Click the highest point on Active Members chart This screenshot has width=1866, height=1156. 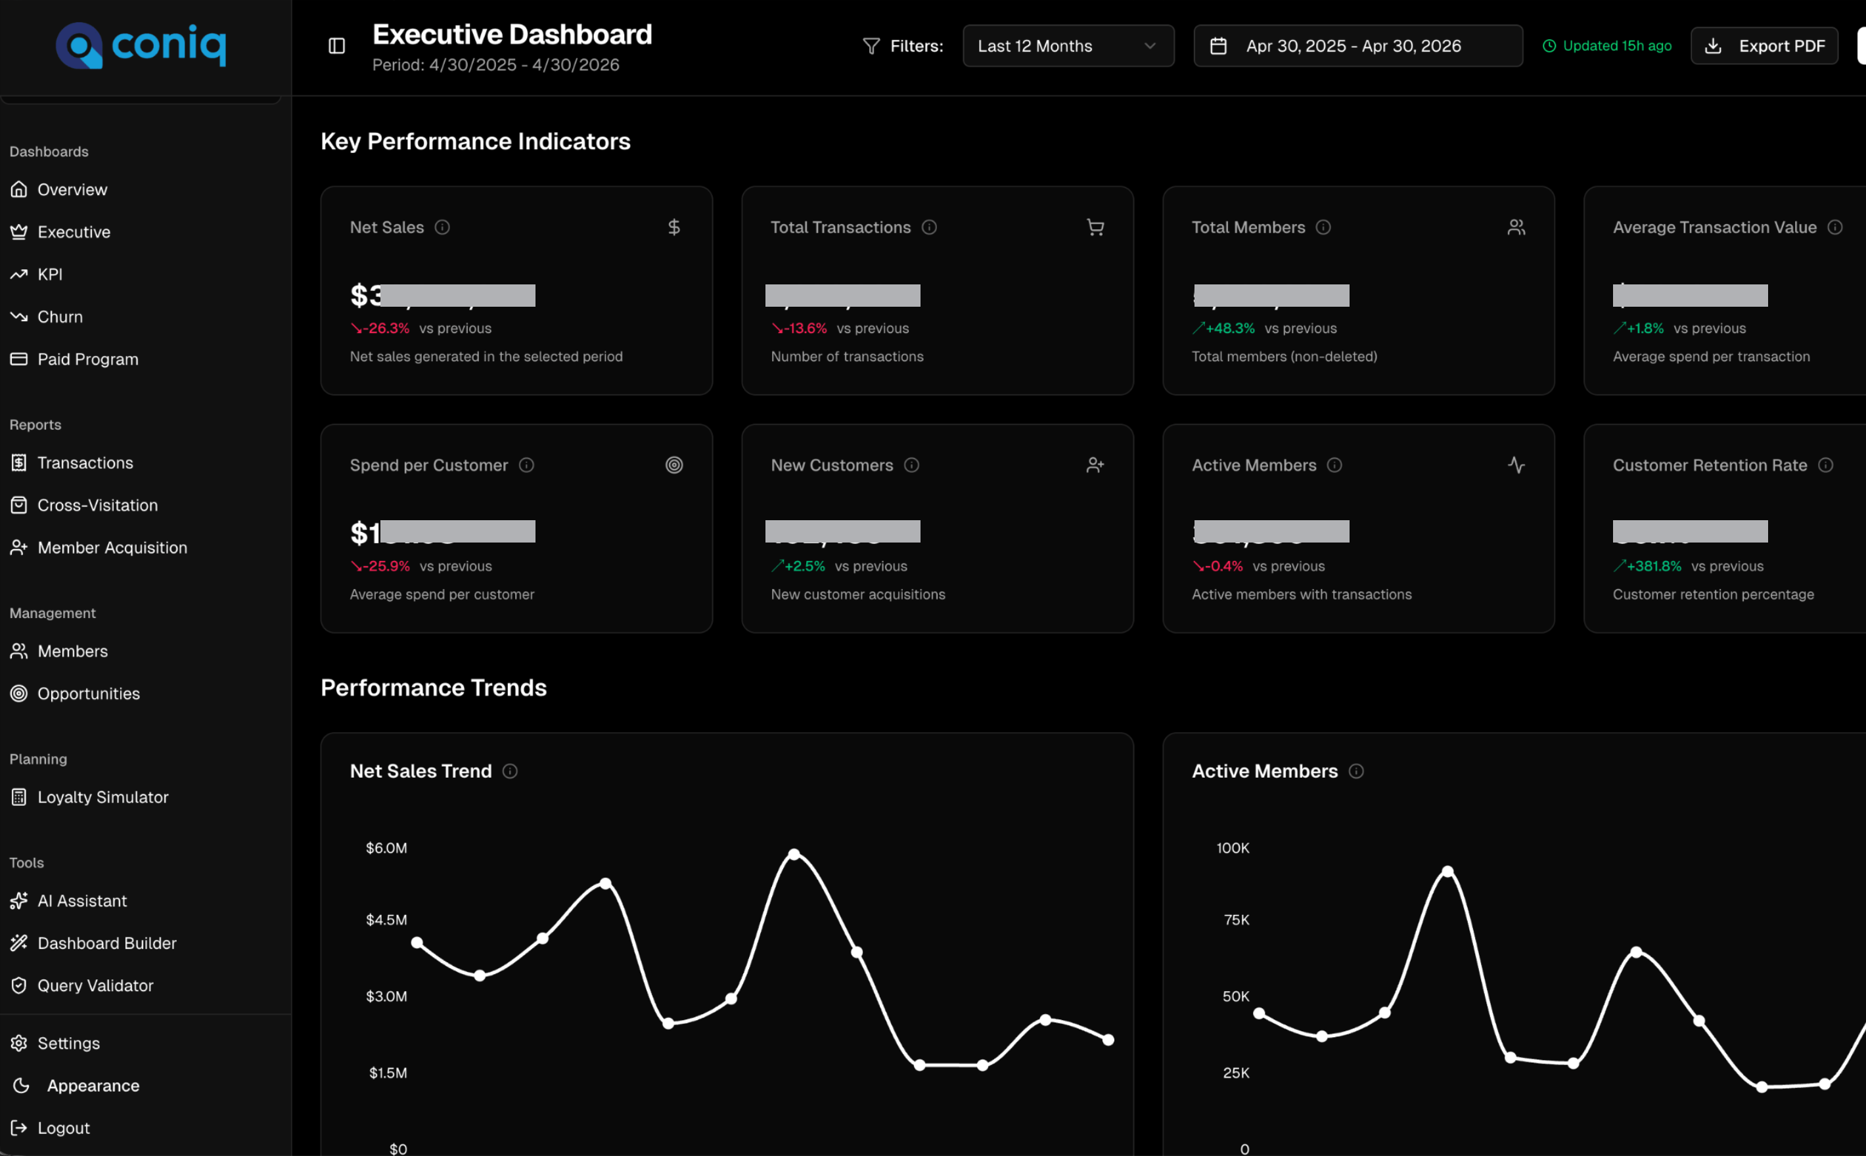pos(1447,871)
